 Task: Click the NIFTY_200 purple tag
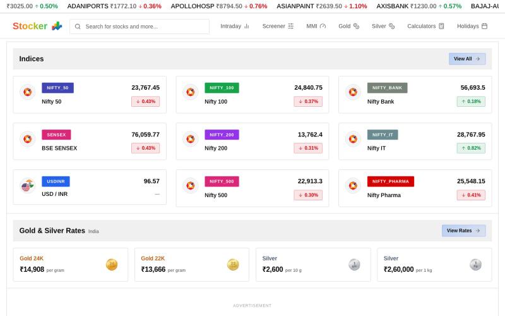tap(222, 135)
